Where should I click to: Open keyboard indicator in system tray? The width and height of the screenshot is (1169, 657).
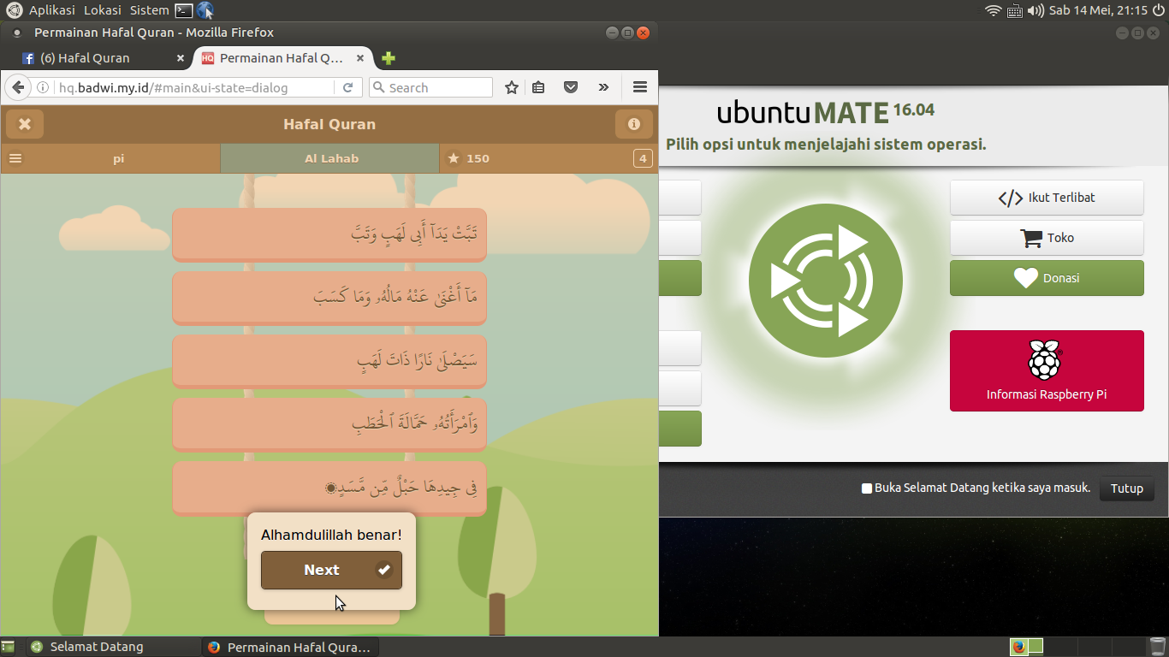tap(1015, 10)
